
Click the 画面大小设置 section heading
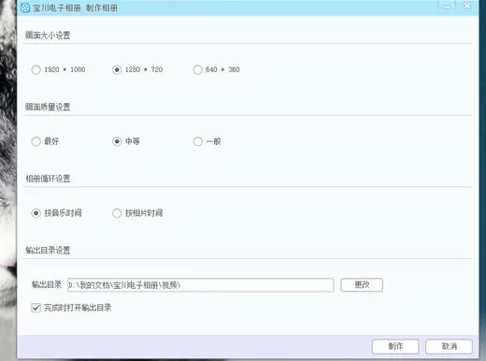click(48, 36)
